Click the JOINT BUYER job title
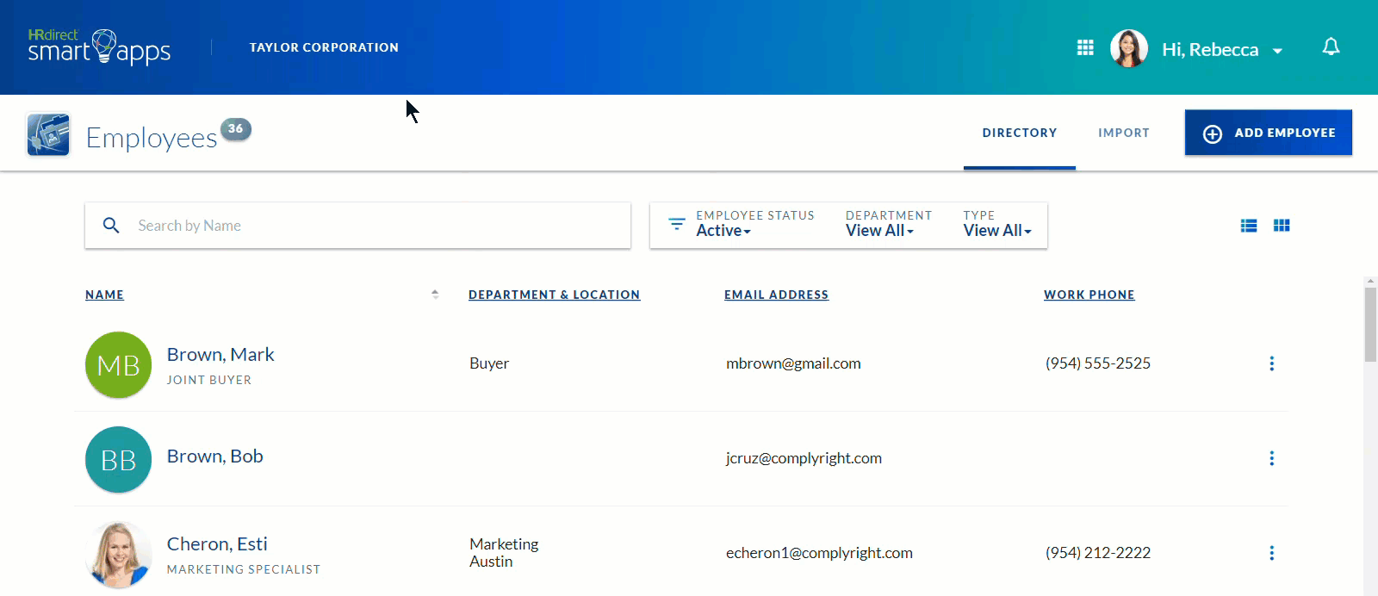Viewport: 1378px width, 596px height. pos(209,380)
